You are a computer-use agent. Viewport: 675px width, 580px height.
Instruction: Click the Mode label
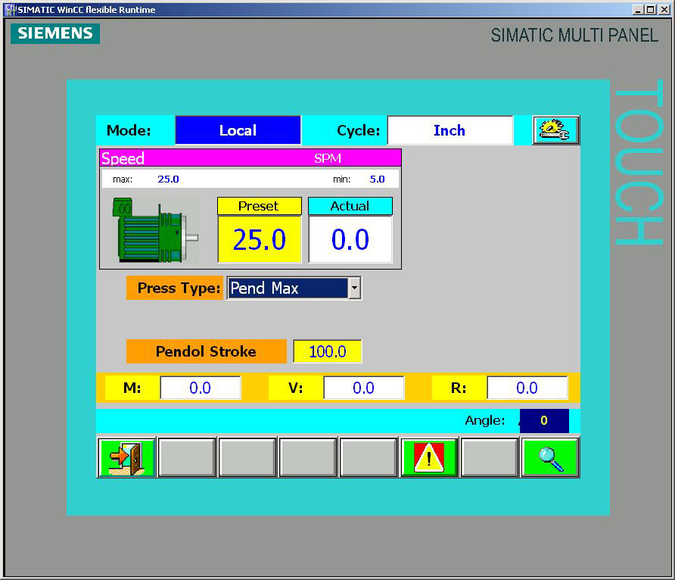tap(129, 130)
